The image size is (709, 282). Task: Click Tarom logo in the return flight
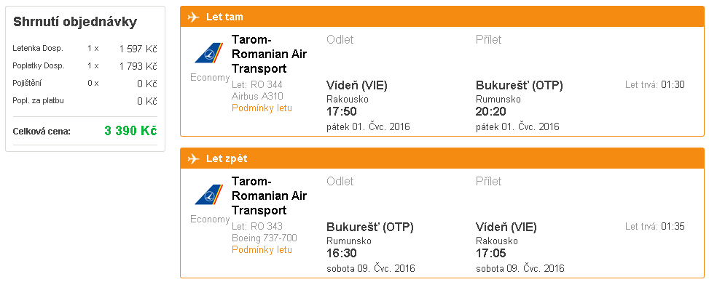(x=209, y=195)
